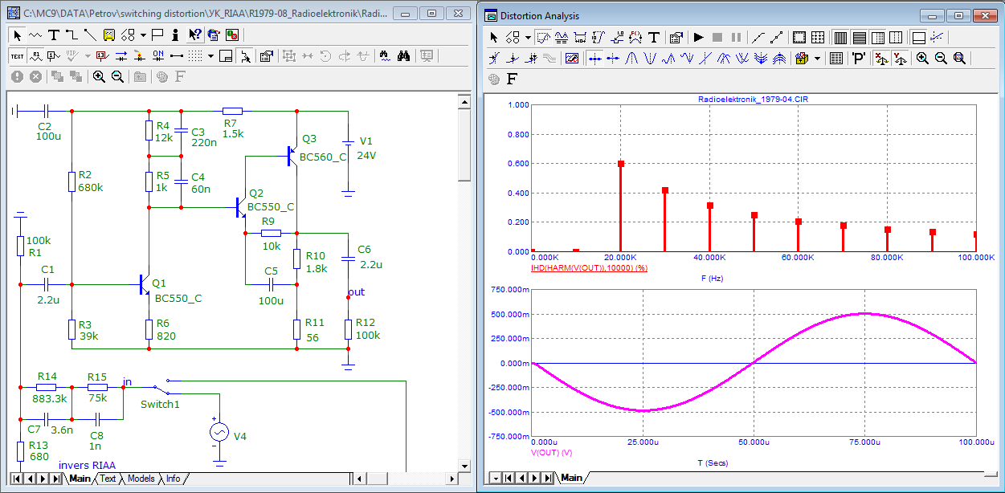The image size is (1005, 493).
Task: Click the Zoom out icon in Distortion Analysis
Action: click(x=940, y=58)
